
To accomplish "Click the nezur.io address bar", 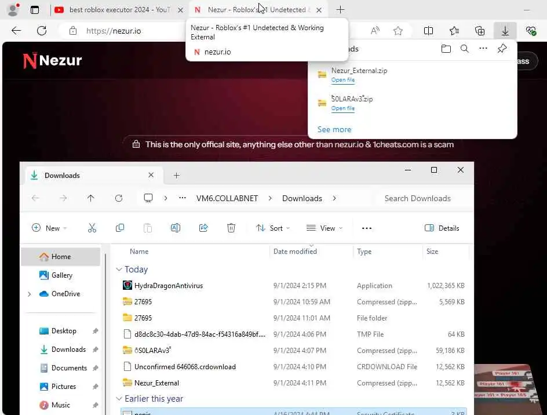I will click(x=114, y=31).
